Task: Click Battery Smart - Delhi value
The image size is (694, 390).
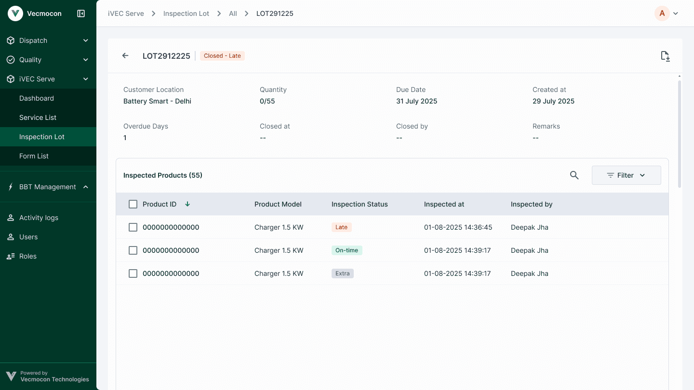Action: [x=157, y=101]
